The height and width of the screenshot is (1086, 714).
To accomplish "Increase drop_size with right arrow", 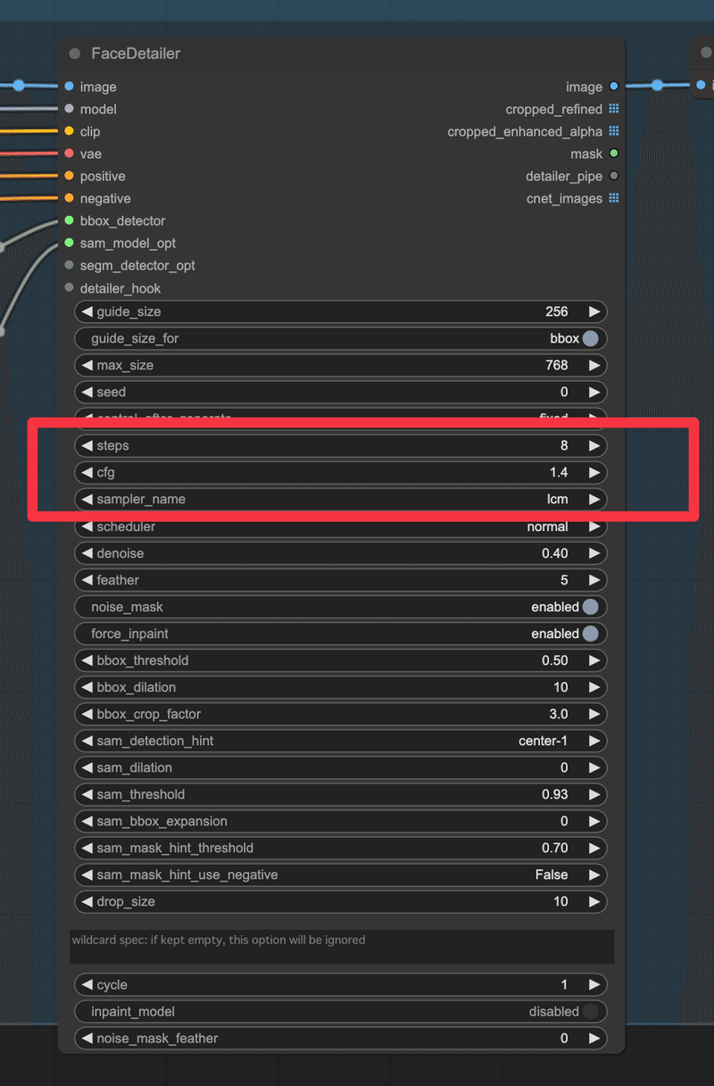I will point(594,901).
